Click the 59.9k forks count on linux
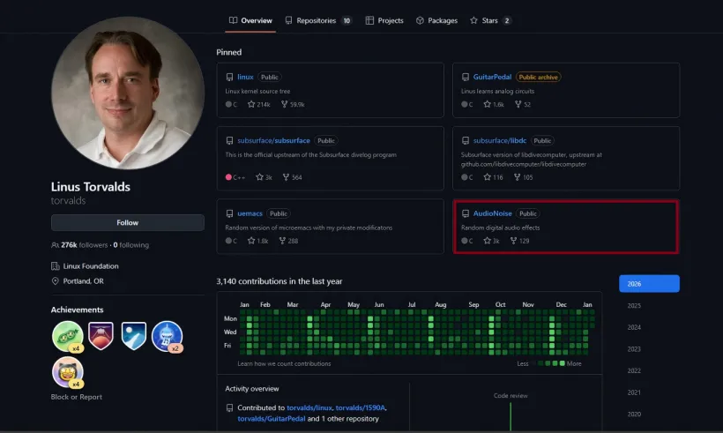This screenshot has height=433, width=723. [293, 105]
